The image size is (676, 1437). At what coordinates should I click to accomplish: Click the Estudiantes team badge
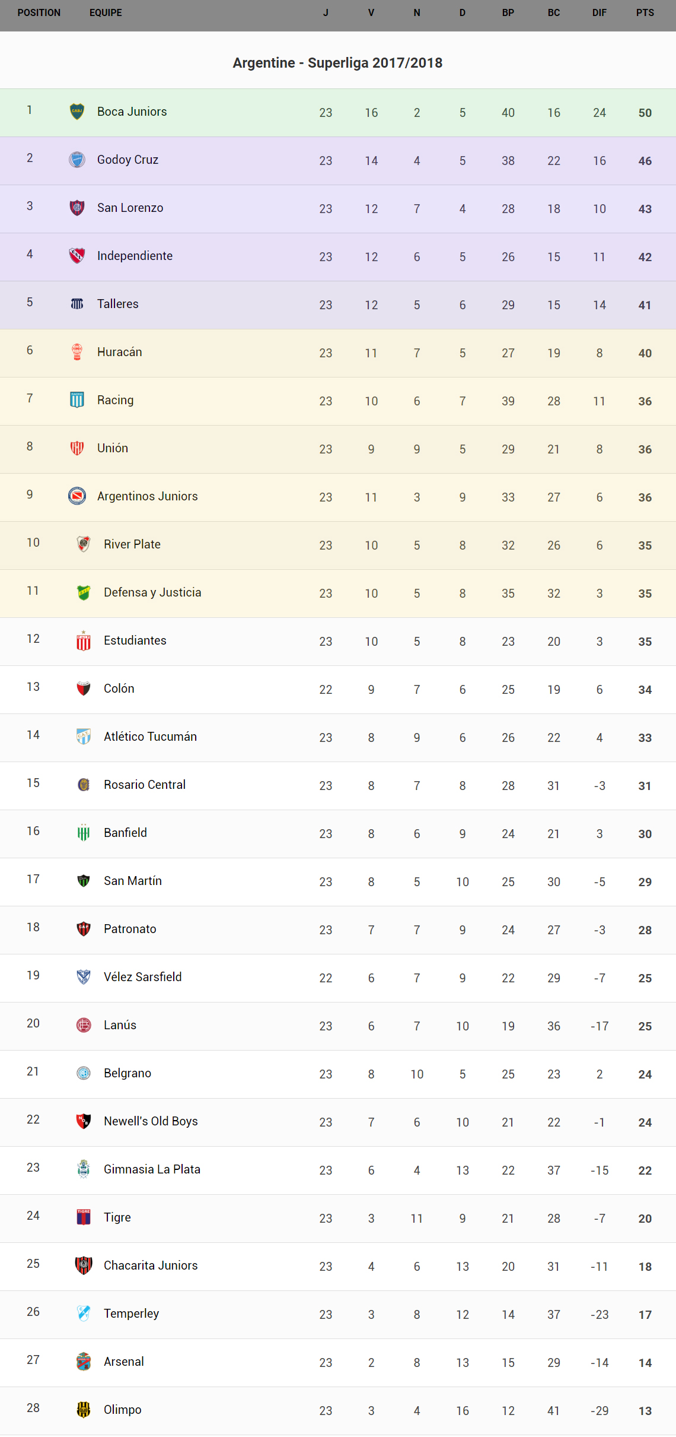(x=84, y=640)
